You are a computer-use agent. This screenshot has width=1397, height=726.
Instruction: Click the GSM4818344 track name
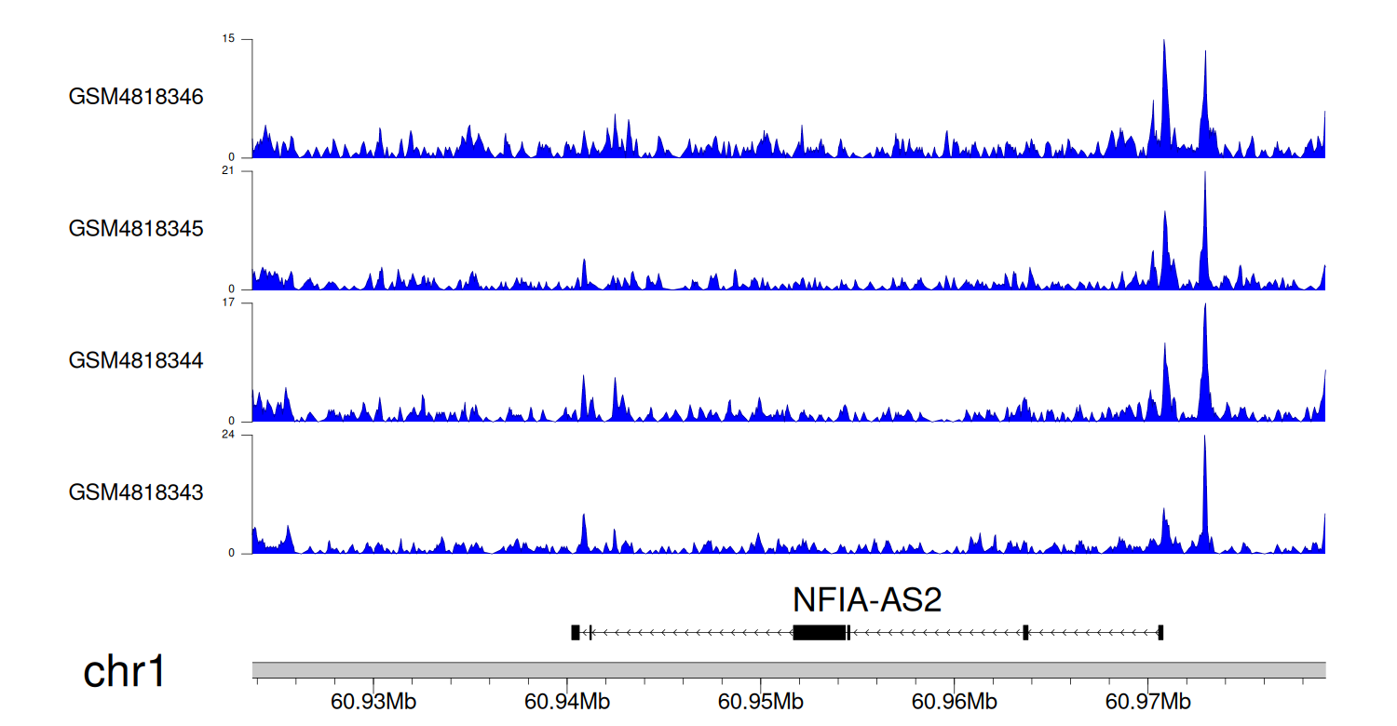tap(136, 359)
